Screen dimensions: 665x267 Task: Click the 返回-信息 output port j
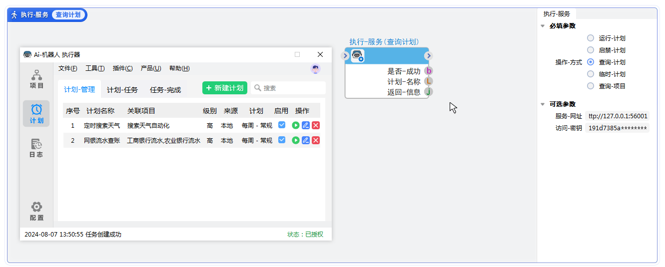pyautogui.click(x=429, y=92)
